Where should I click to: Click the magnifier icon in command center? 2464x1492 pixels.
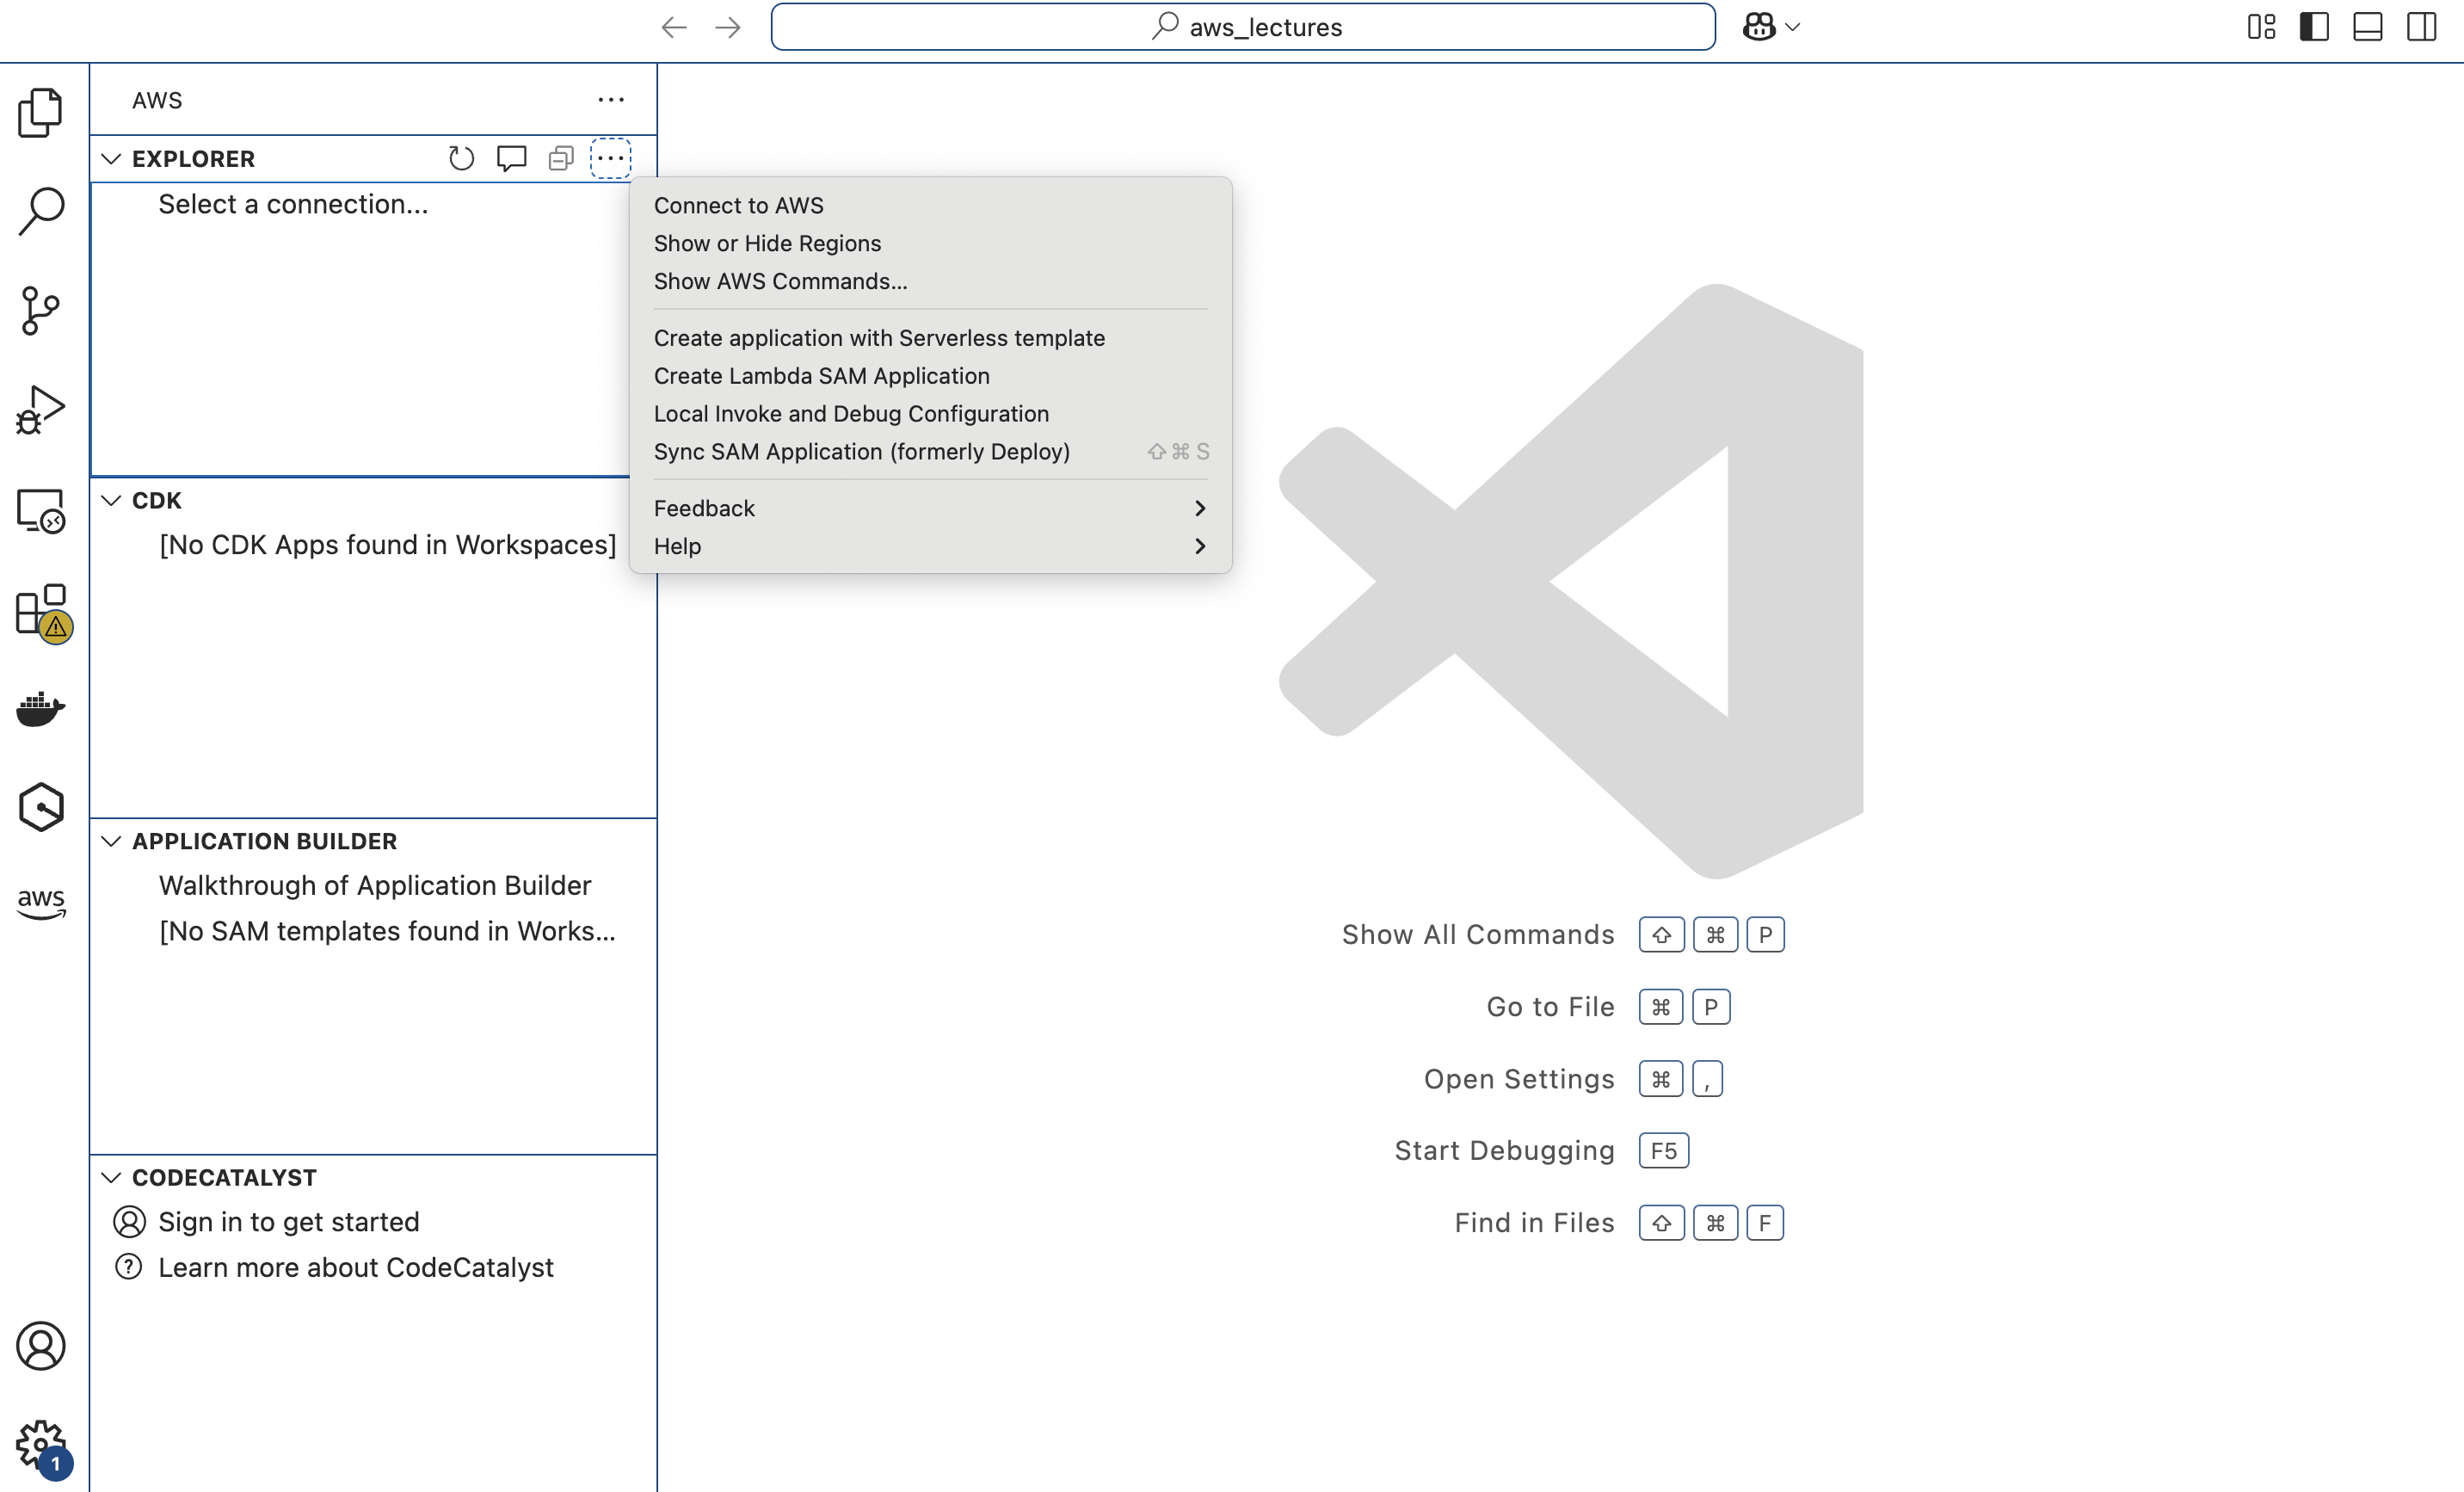pos(1165,26)
